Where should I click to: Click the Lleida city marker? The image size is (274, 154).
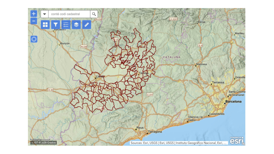pyautogui.click(x=96, y=78)
